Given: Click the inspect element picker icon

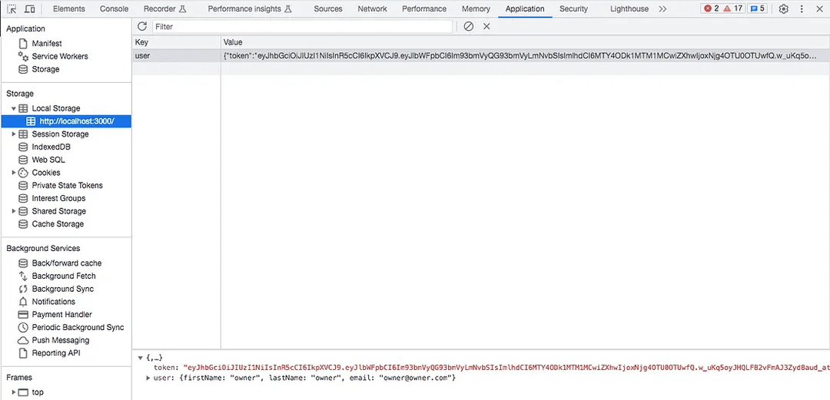Looking at the screenshot, I should (x=12, y=9).
